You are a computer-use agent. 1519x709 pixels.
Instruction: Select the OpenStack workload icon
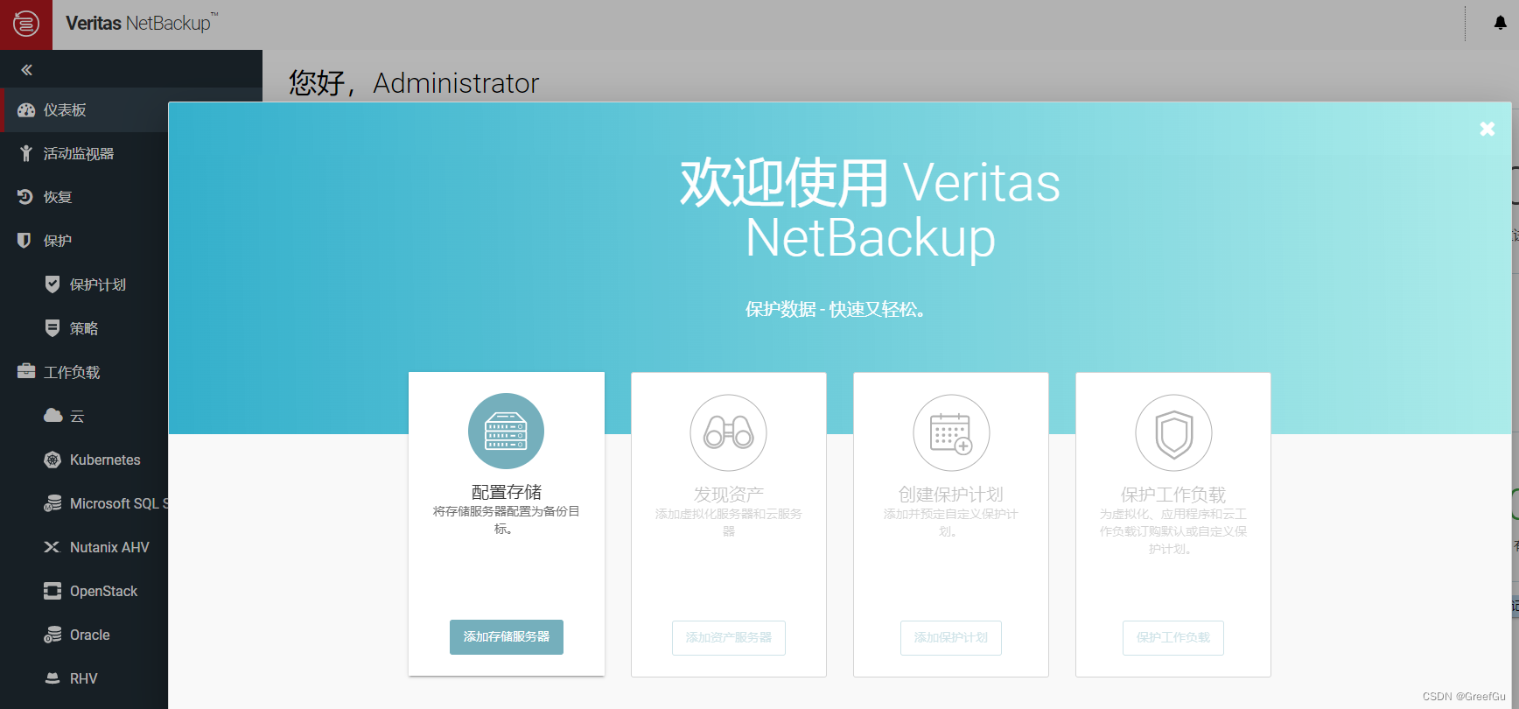(x=52, y=591)
